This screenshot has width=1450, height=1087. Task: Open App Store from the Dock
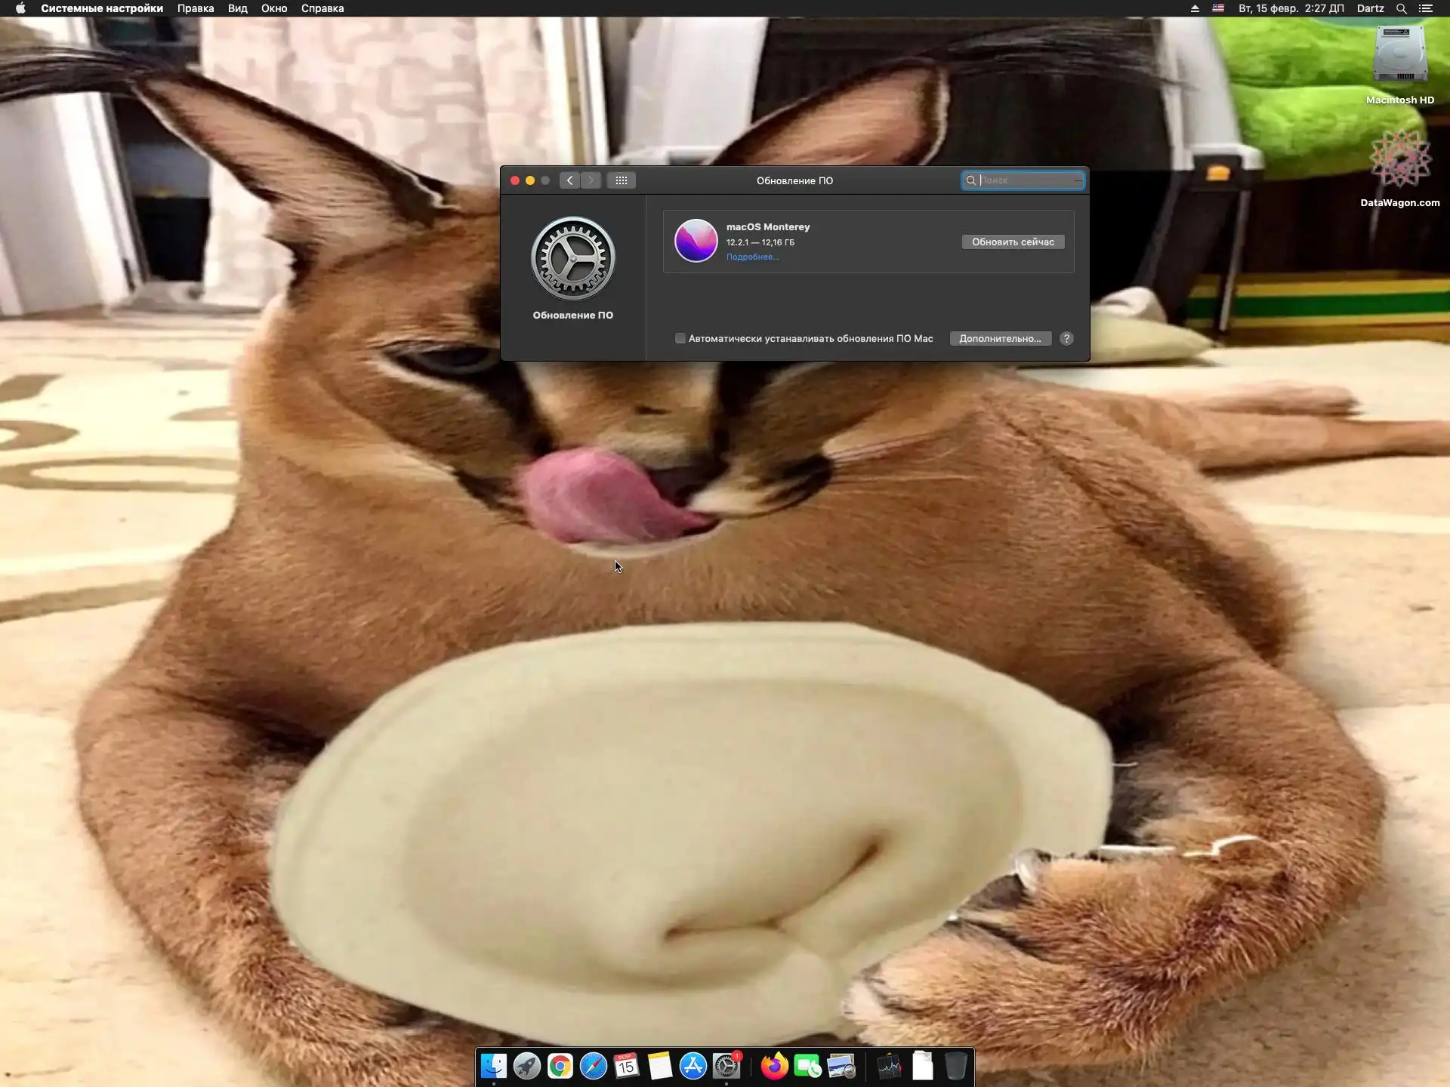[x=693, y=1066]
